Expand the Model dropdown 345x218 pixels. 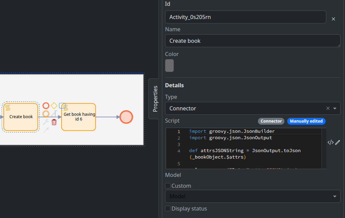[335, 196]
